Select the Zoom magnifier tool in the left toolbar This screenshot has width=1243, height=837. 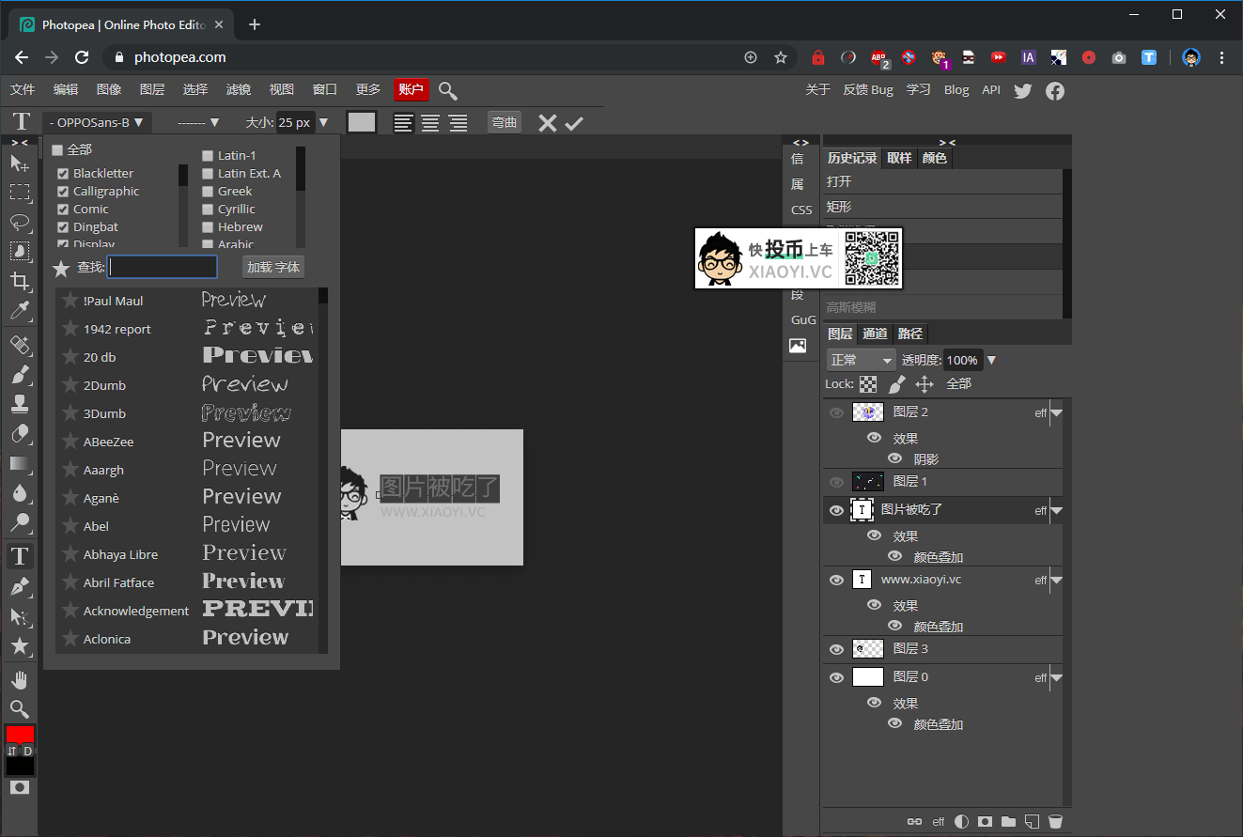pyautogui.click(x=19, y=708)
